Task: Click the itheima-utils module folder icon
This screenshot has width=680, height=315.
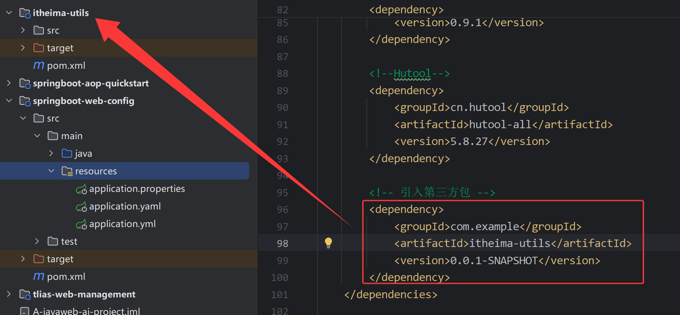Action: (x=25, y=13)
